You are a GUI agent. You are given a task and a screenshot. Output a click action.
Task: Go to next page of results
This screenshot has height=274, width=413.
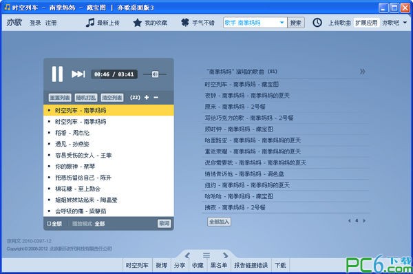pyautogui.click(x=364, y=221)
